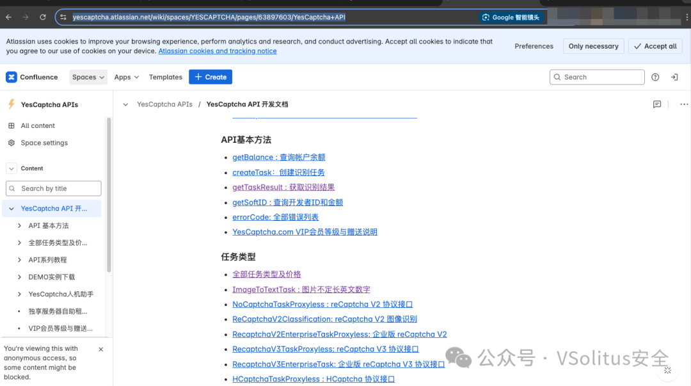691x386 pixels.
Task: Click the Confluence logo
Action: (x=32, y=77)
